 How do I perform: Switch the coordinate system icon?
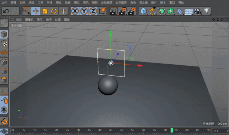tap(102, 11)
